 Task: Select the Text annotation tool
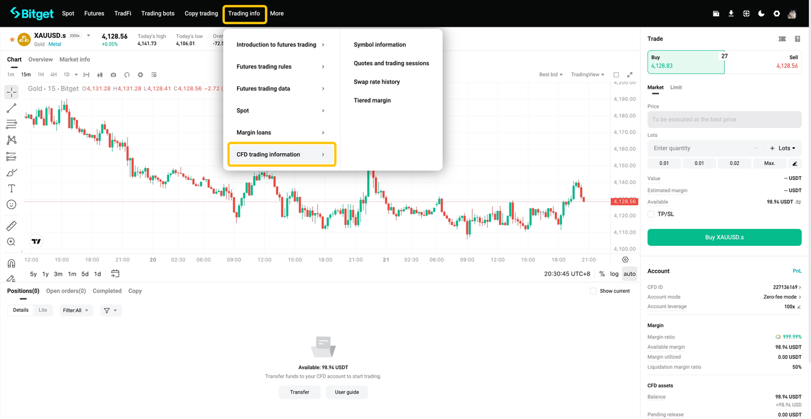11,188
